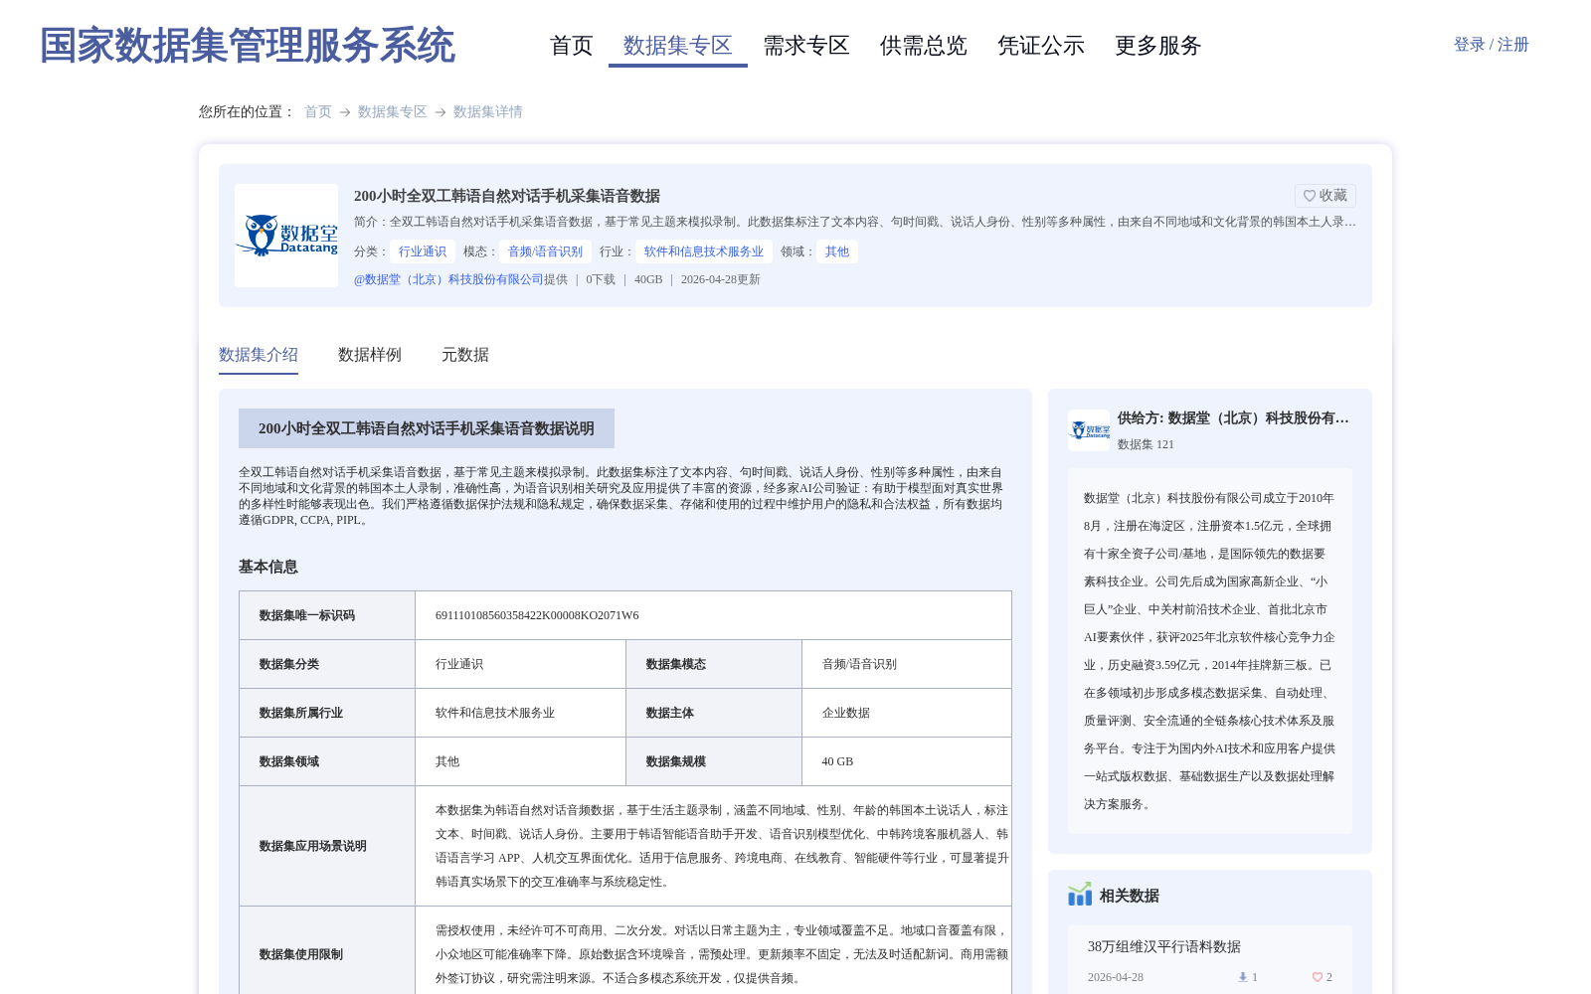This screenshot has height=994, width=1591.
Task: Open 供需总览 in the top navigation
Action: pyautogui.click(x=924, y=46)
